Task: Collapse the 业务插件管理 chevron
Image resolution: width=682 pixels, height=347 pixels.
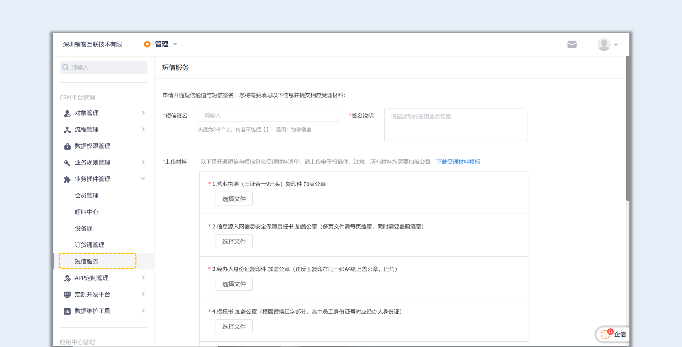Action: [143, 179]
